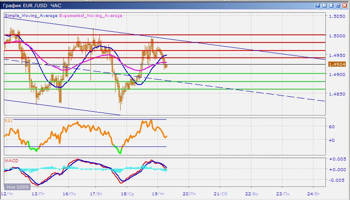
Task: Select the RSI indicator panel label
Action: pyautogui.click(x=8, y=121)
